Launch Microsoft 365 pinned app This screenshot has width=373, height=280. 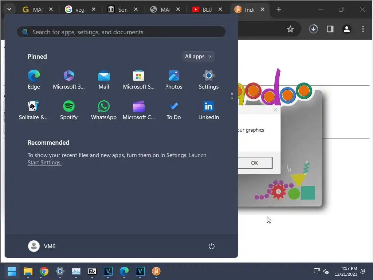click(x=69, y=80)
